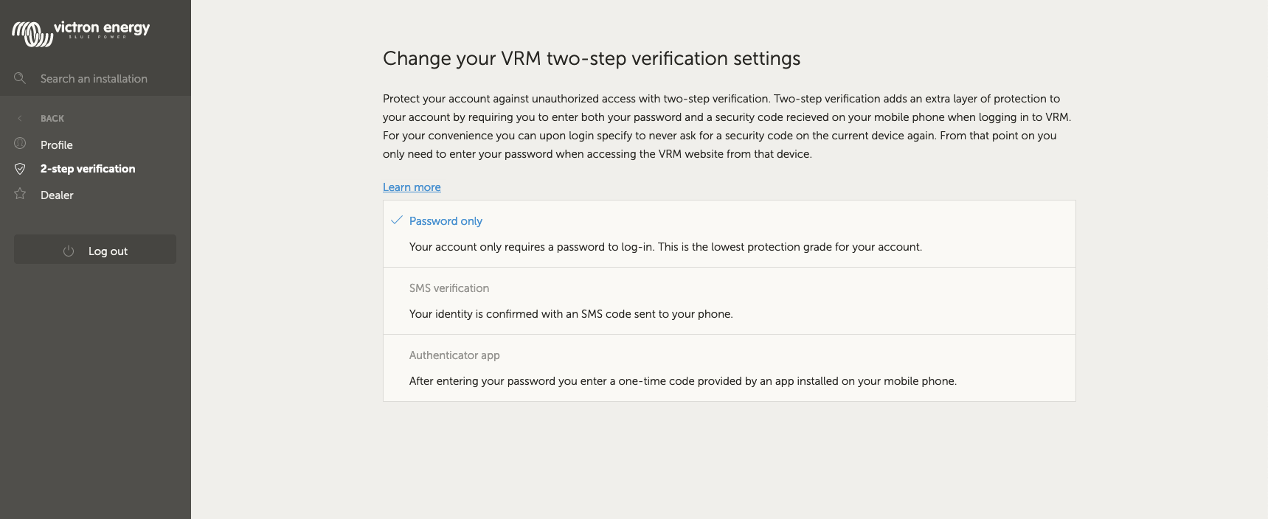The width and height of the screenshot is (1268, 519).
Task: Select the Authenticator app option
Action: coord(454,355)
